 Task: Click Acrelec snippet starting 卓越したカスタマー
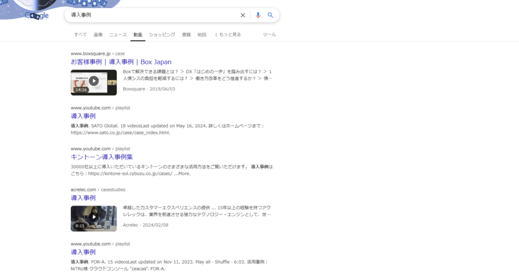pos(197,211)
